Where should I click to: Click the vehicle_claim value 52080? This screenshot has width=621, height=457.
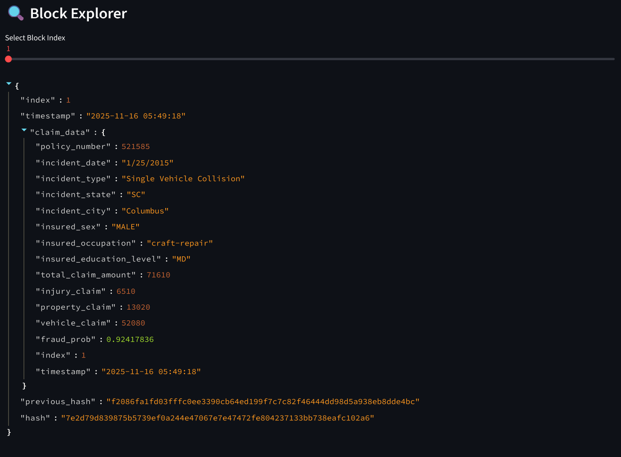(133, 323)
